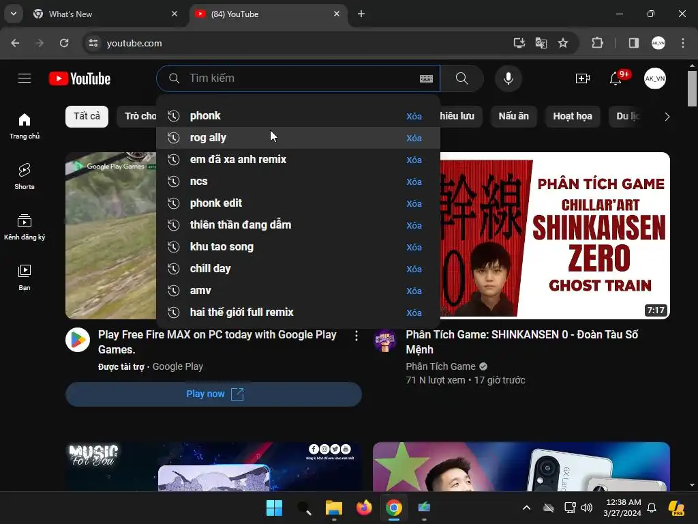Open the clock showing 12:38 AM
Image resolution: width=698 pixels, height=524 pixels.
tap(623, 508)
